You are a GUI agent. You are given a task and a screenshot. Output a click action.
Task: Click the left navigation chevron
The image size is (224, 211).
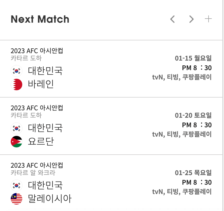(x=172, y=19)
